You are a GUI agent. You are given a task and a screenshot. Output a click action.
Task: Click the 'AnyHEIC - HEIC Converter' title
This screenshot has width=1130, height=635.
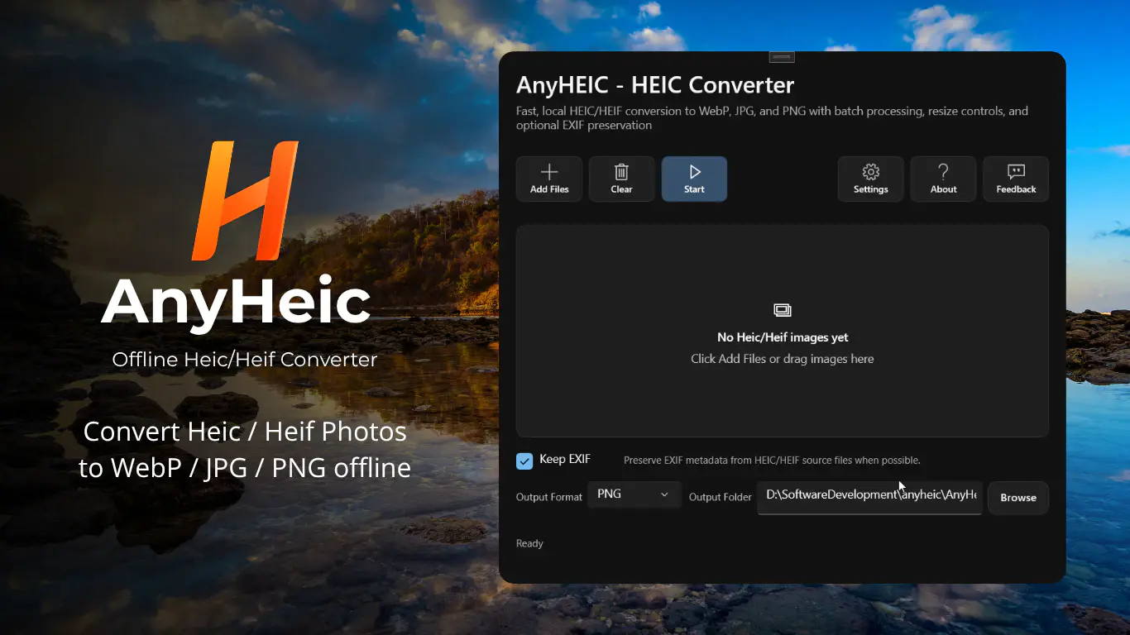[x=655, y=85]
